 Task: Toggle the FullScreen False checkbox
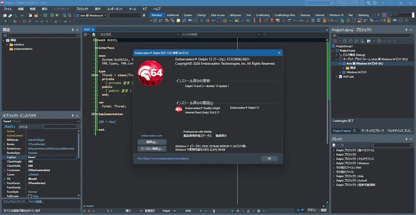click(30, 196)
